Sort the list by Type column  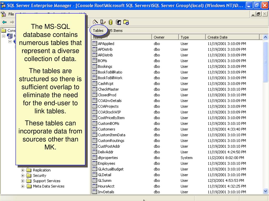point(192,37)
